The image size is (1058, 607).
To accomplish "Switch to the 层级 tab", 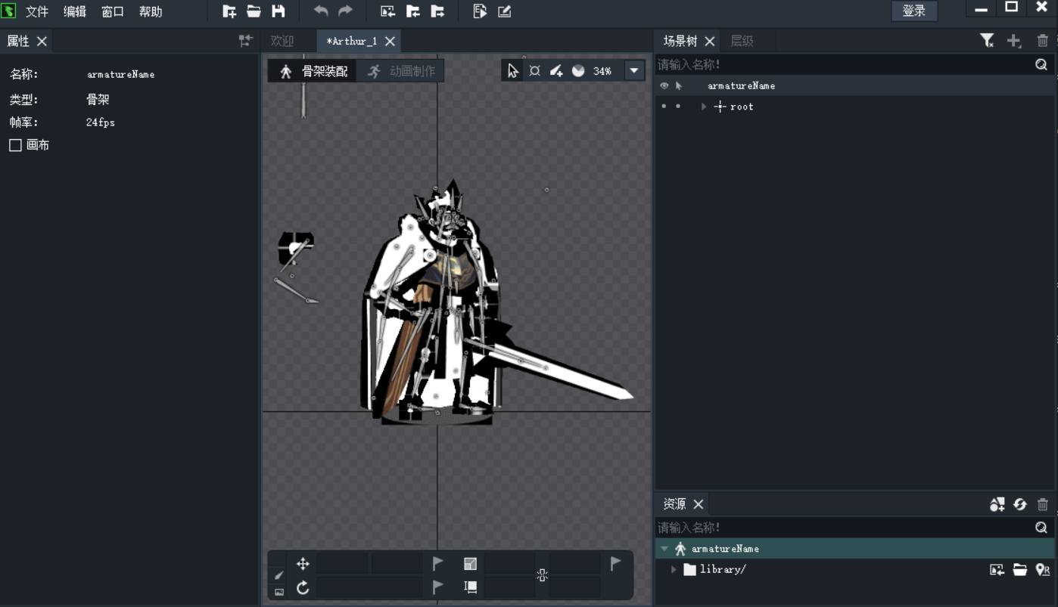I will (742, 41).
